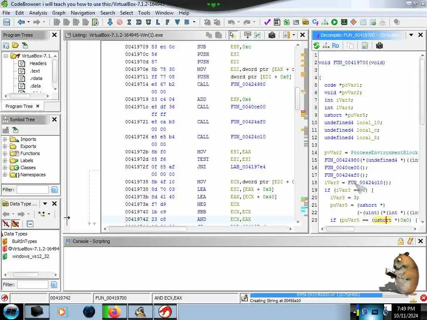Viewport: 427px width, 320px height.
Task: Take Listing snapshot with camera icon
Action: [271, 35]
